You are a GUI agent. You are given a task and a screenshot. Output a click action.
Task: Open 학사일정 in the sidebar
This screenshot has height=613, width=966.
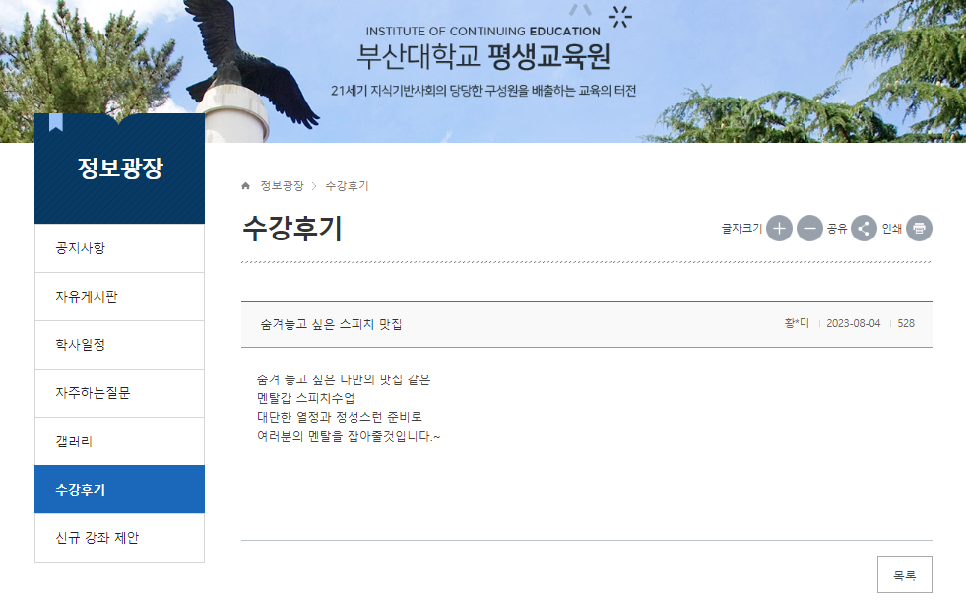[119, 345]
